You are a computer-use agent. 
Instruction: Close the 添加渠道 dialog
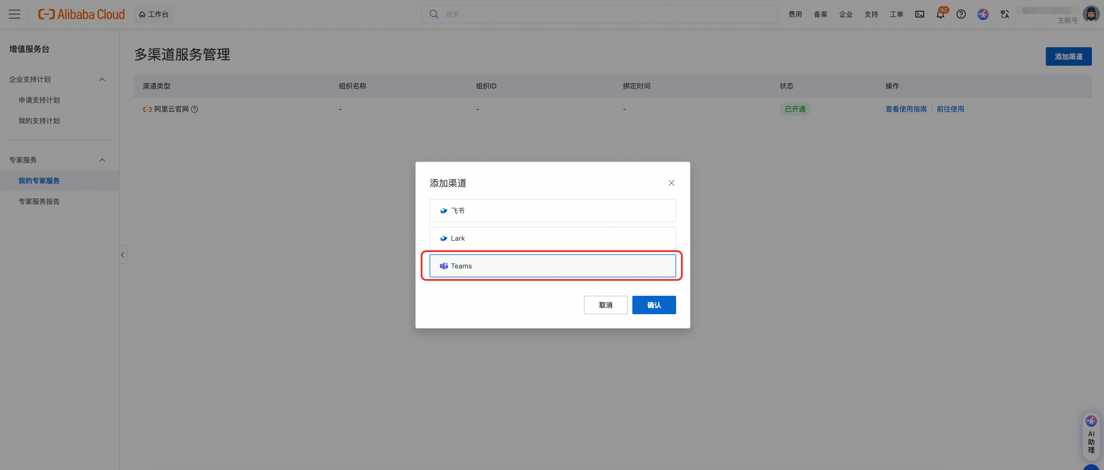coord(671,183)
